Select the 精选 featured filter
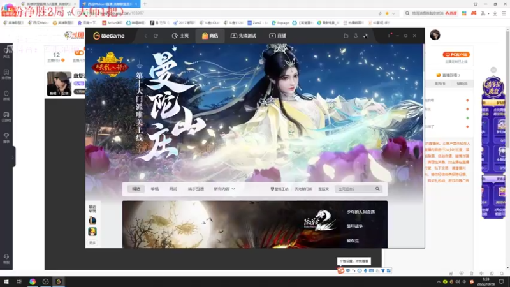The width and height of the screenshot is (510, 287). 136,189
